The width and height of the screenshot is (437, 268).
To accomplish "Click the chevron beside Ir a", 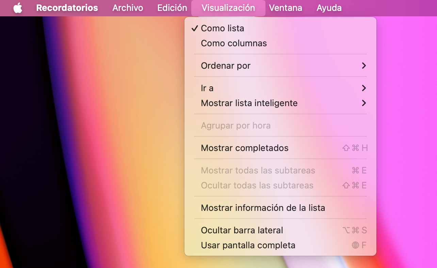I will [364, 88].
